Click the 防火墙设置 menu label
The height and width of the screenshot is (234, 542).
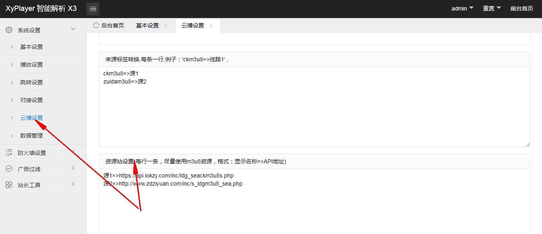pos(32,153)
